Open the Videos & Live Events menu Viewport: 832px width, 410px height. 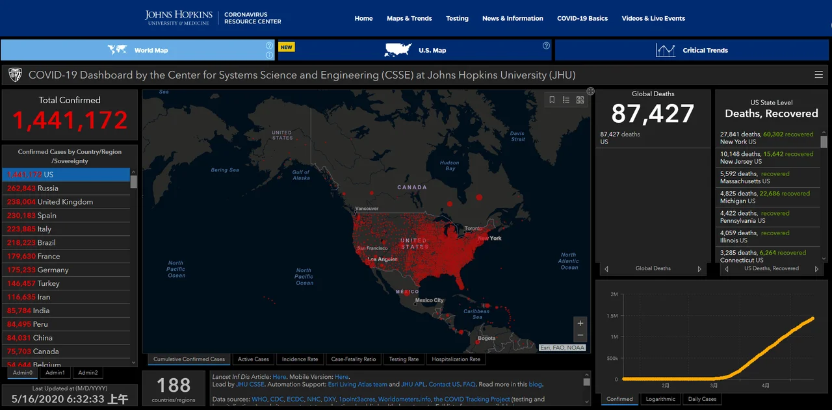pyautogui.click(x=653, y=18)
